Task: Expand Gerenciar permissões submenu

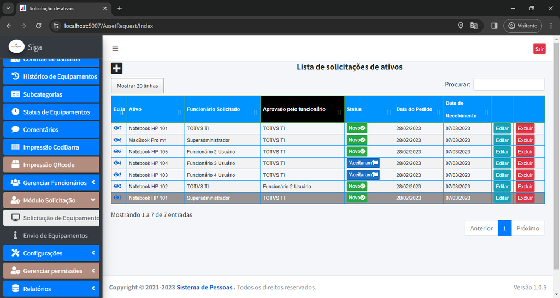Action: coord(93,271)
